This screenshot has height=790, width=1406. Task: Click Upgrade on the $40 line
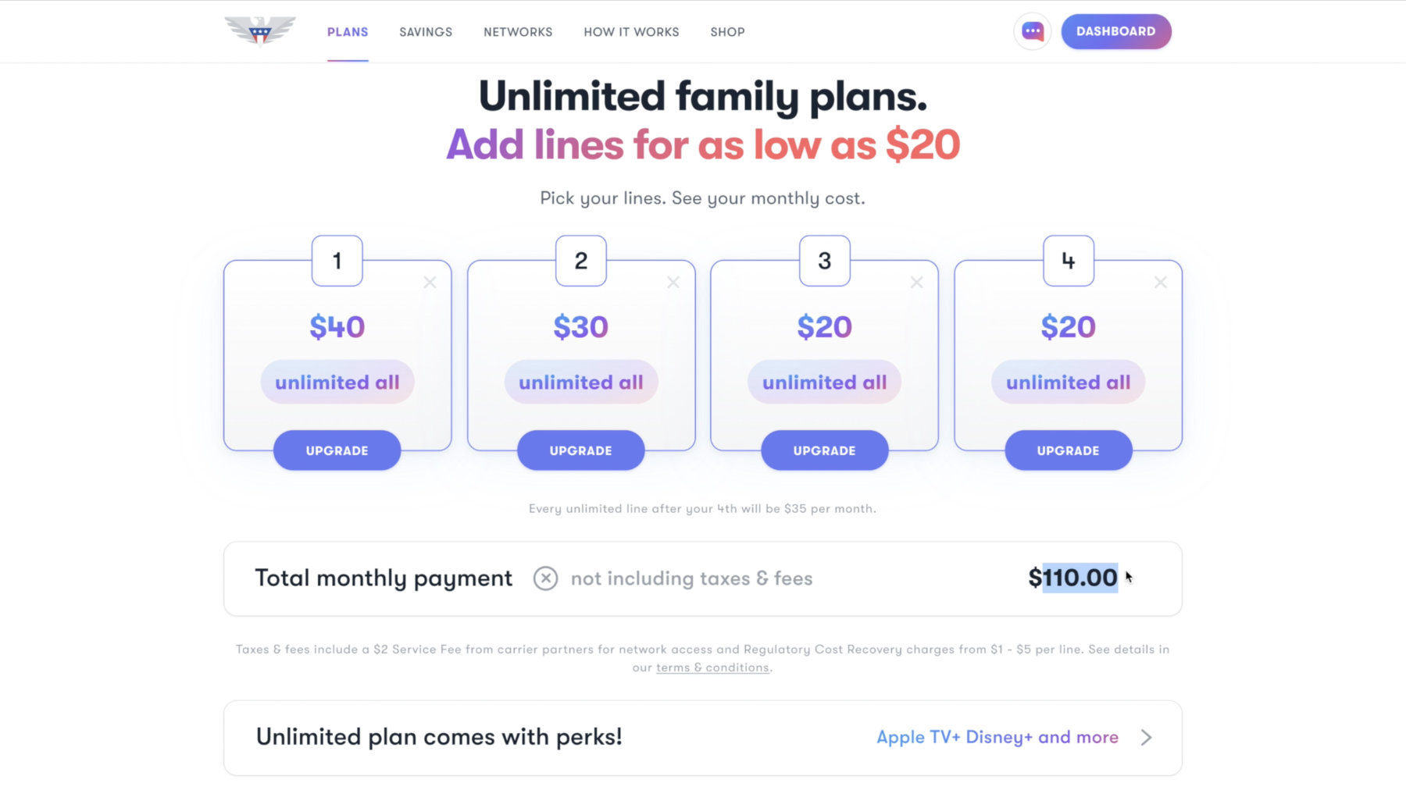pyautogui.click(x=337, y=450)
